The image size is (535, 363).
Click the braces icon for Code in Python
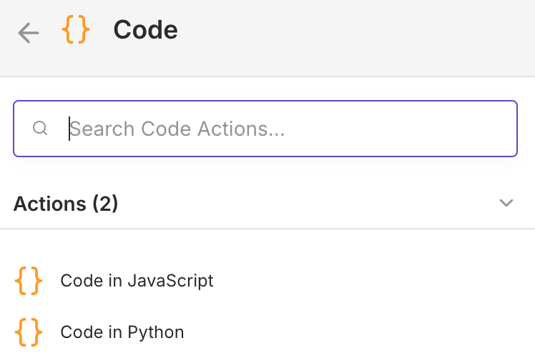point(29,332)
